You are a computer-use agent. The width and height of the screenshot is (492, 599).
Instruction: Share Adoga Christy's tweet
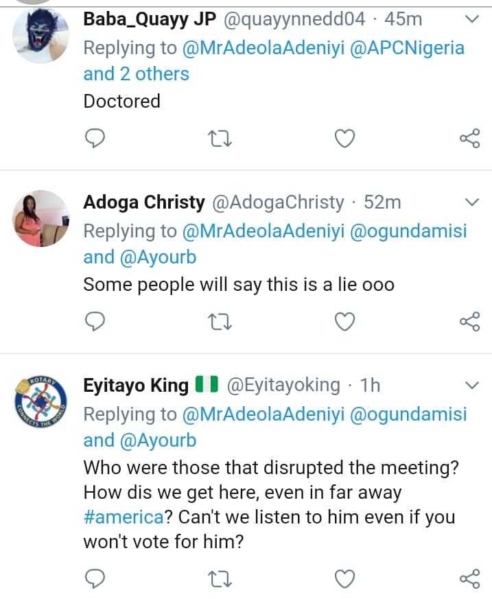(469, 321)
